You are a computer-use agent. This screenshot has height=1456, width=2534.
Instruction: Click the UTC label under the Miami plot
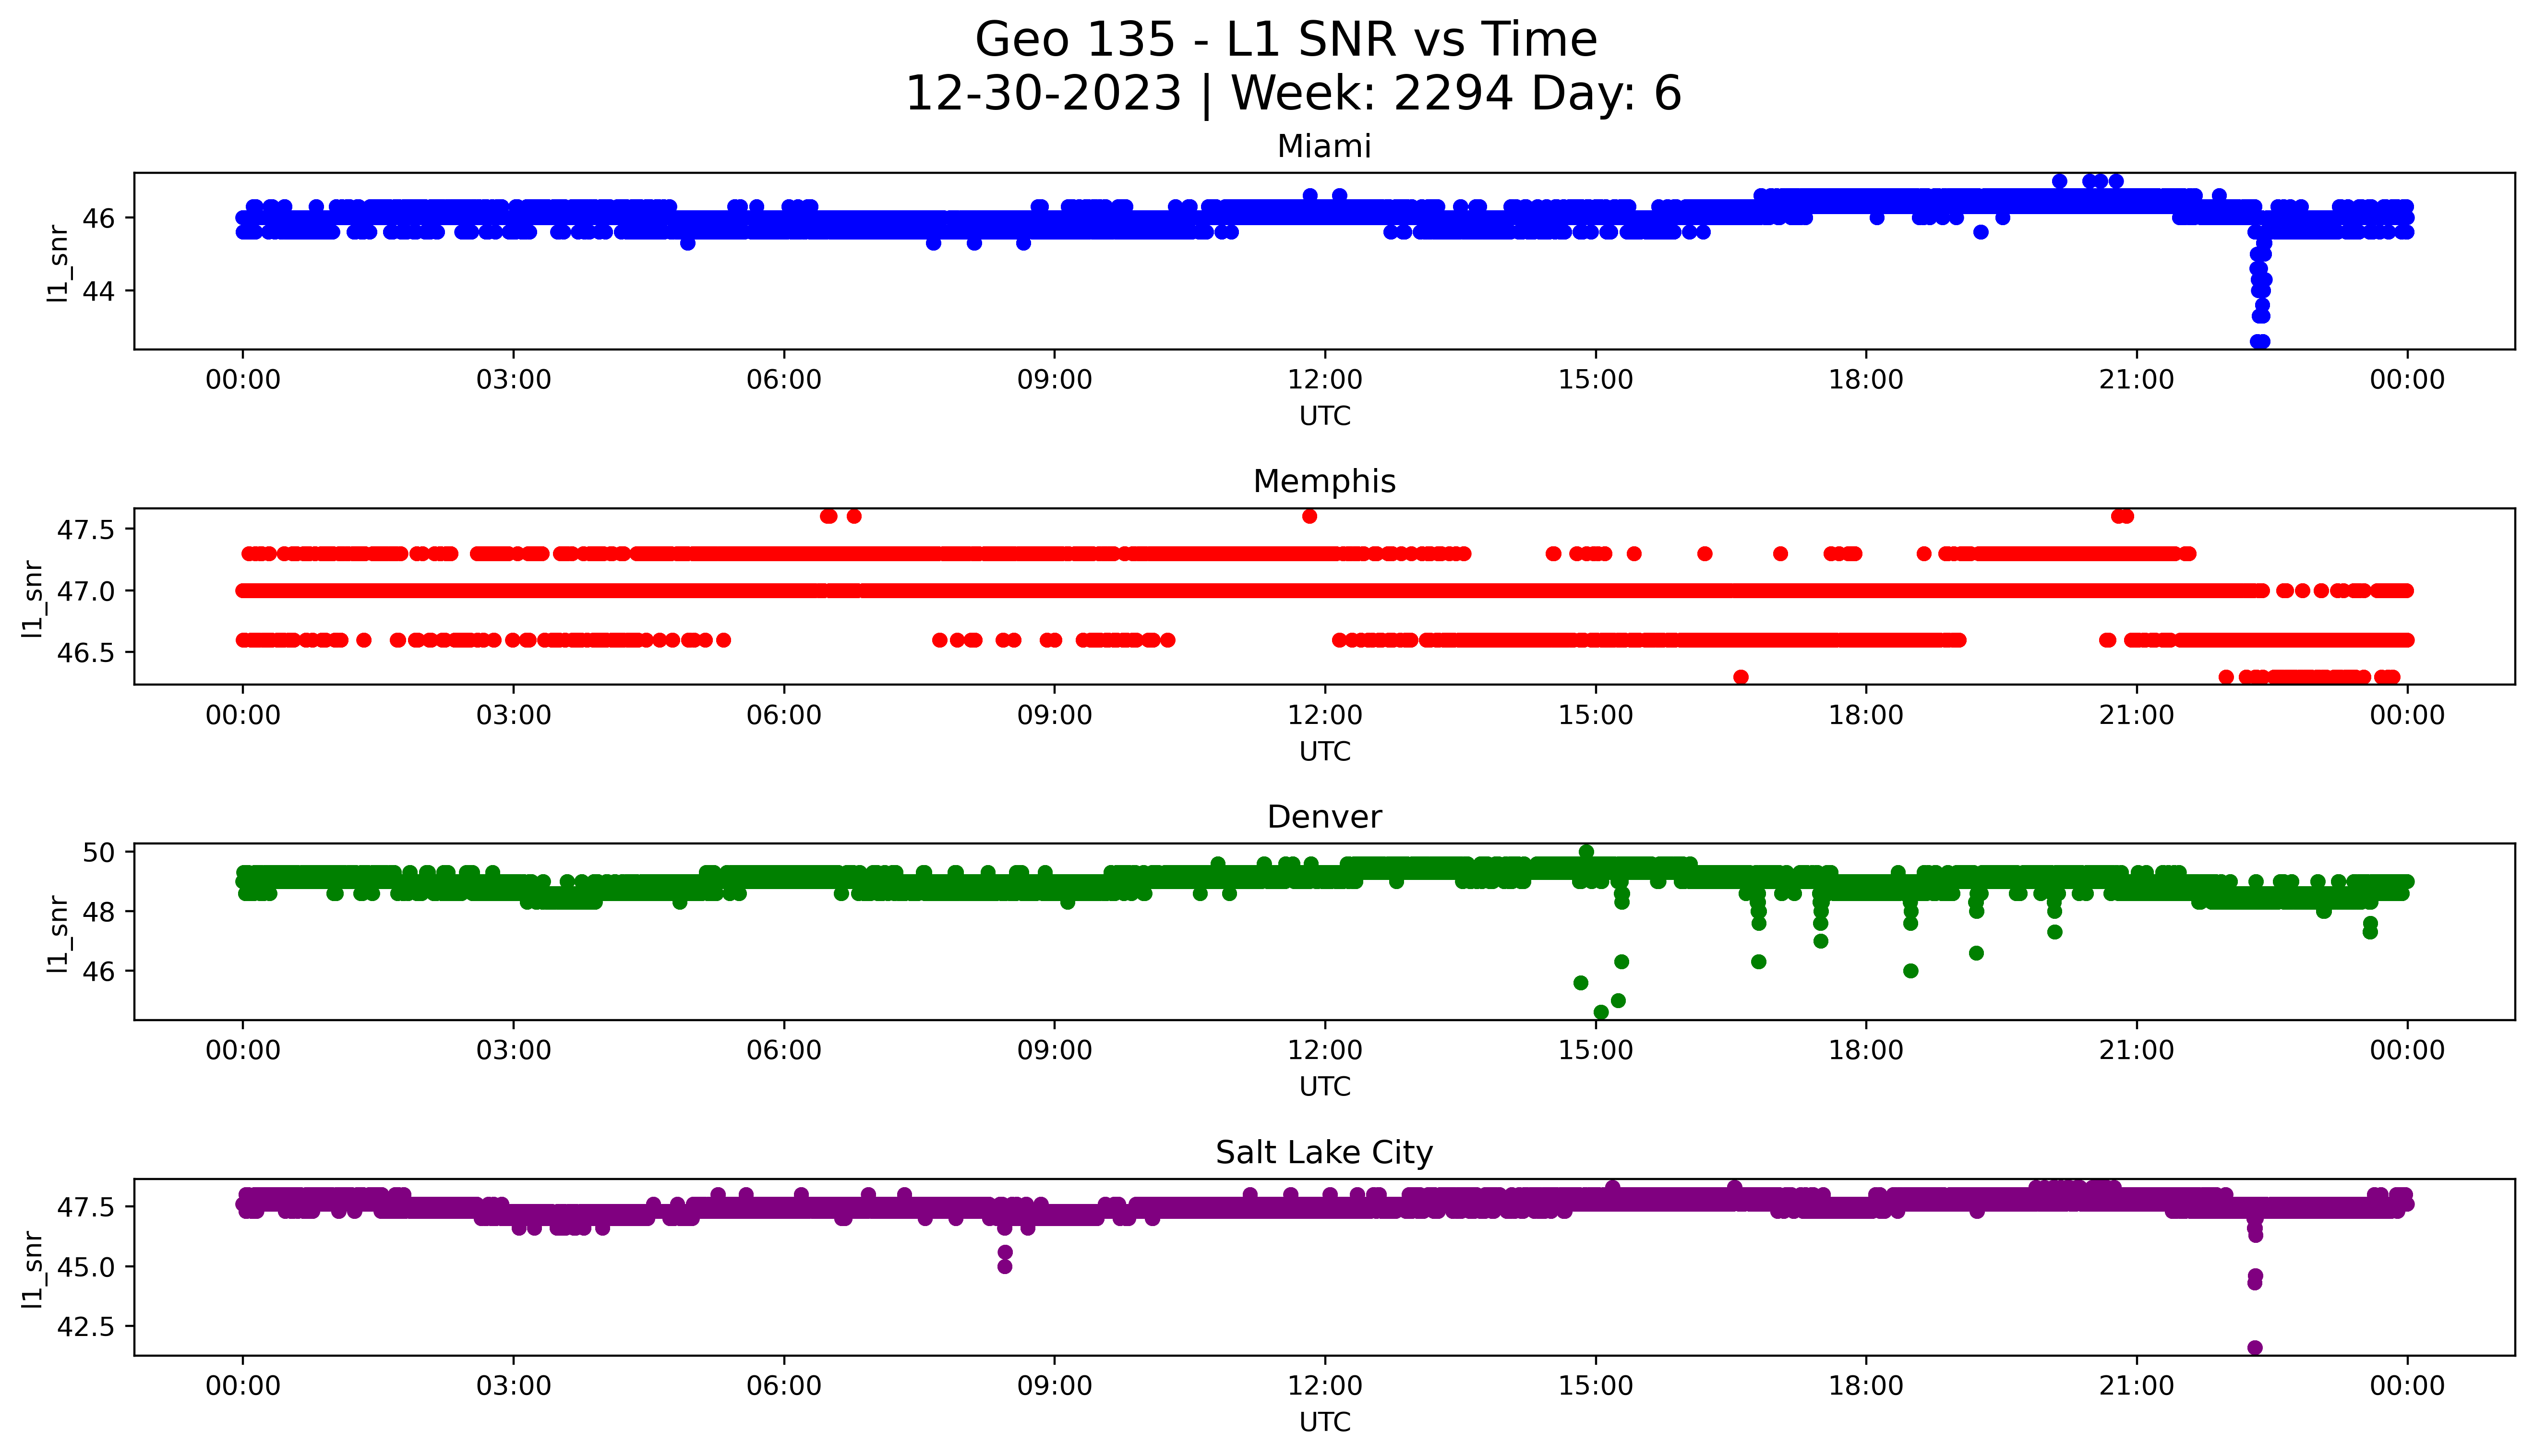click(x=1324, y=416)
